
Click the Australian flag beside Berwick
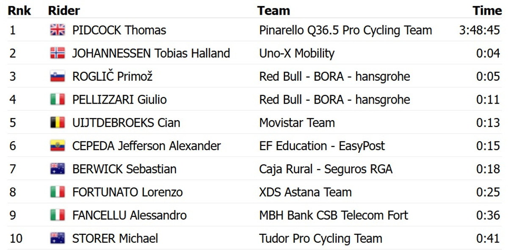pyautogui.click(x=58, y=169)
